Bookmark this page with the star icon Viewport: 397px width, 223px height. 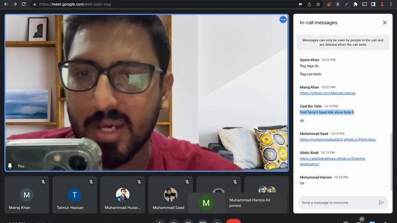(318, 4)
